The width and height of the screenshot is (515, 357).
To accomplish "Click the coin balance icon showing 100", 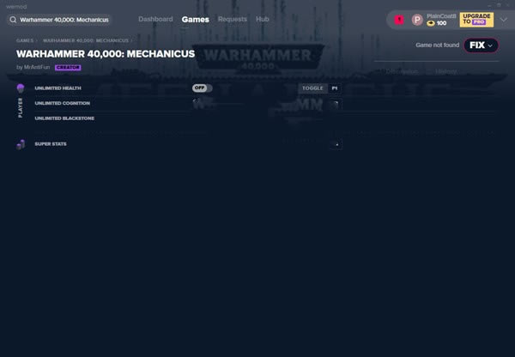I will (431, 23).
